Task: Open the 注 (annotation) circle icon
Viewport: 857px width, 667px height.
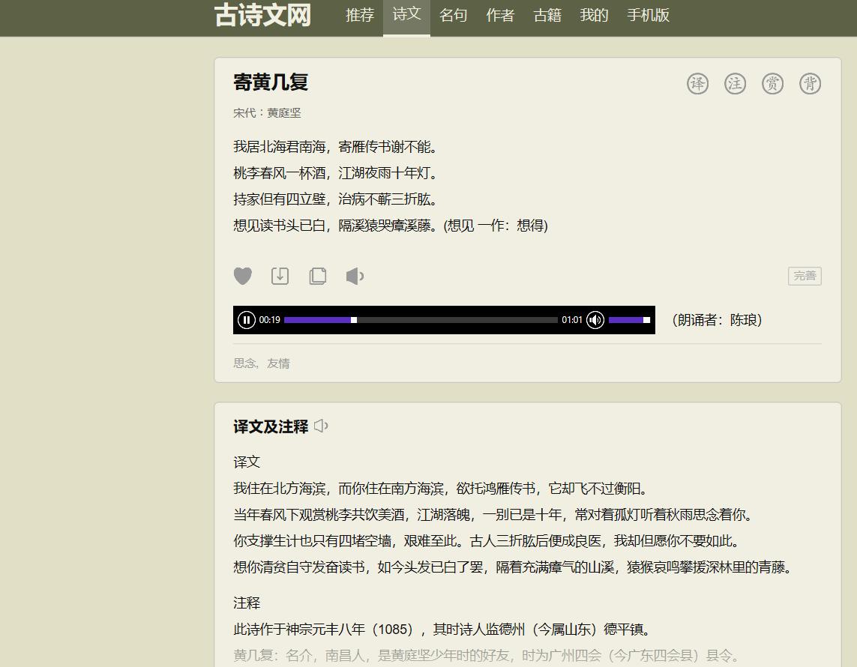Action: pyautogui.click(x=735, y=83)
